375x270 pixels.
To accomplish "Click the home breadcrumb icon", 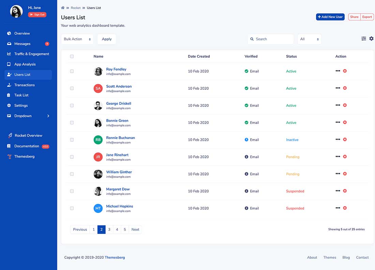I will [x=62, y=8].
